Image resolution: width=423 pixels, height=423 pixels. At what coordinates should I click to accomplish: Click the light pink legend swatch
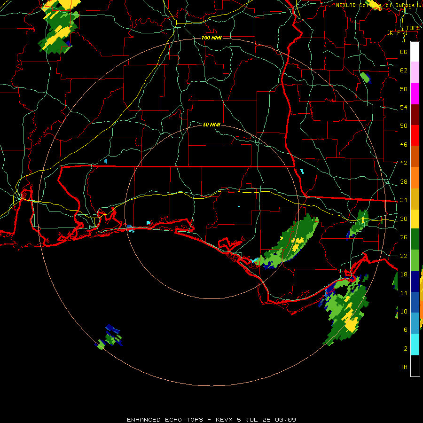(415, 72)
